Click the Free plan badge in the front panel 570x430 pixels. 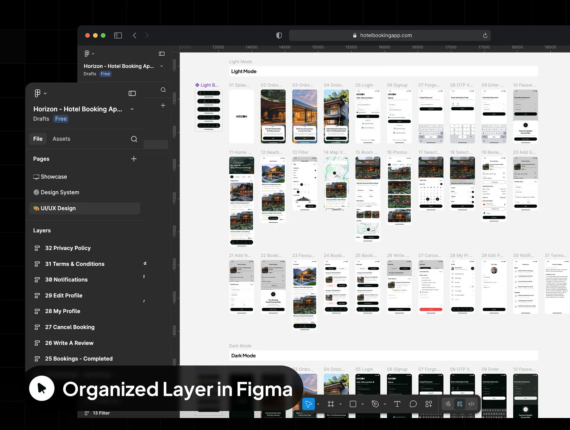coord(61,119)
